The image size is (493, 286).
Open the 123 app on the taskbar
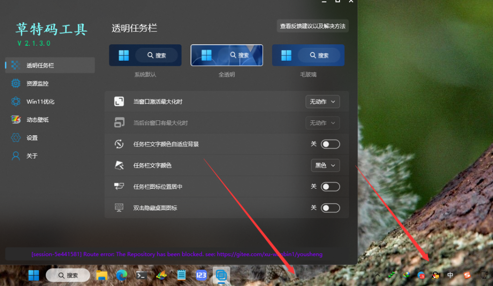coord(201,275)
